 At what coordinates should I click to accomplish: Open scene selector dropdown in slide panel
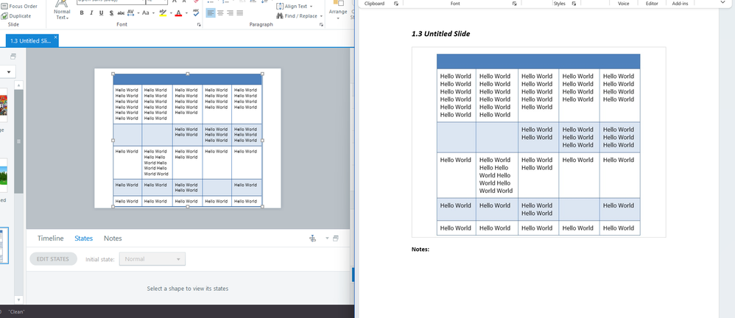(x=7, y=72)
